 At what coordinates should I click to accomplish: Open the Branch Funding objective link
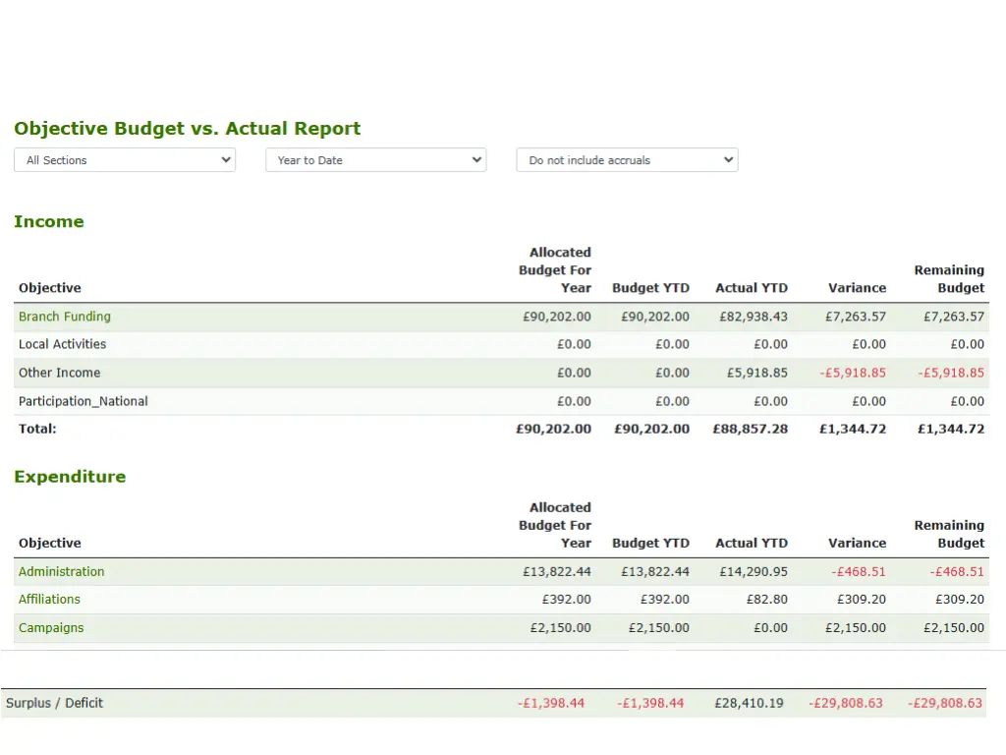65,317
